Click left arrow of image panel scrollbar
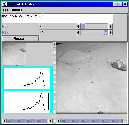Screen dimensions: 129x125 (x=58, y=121)
